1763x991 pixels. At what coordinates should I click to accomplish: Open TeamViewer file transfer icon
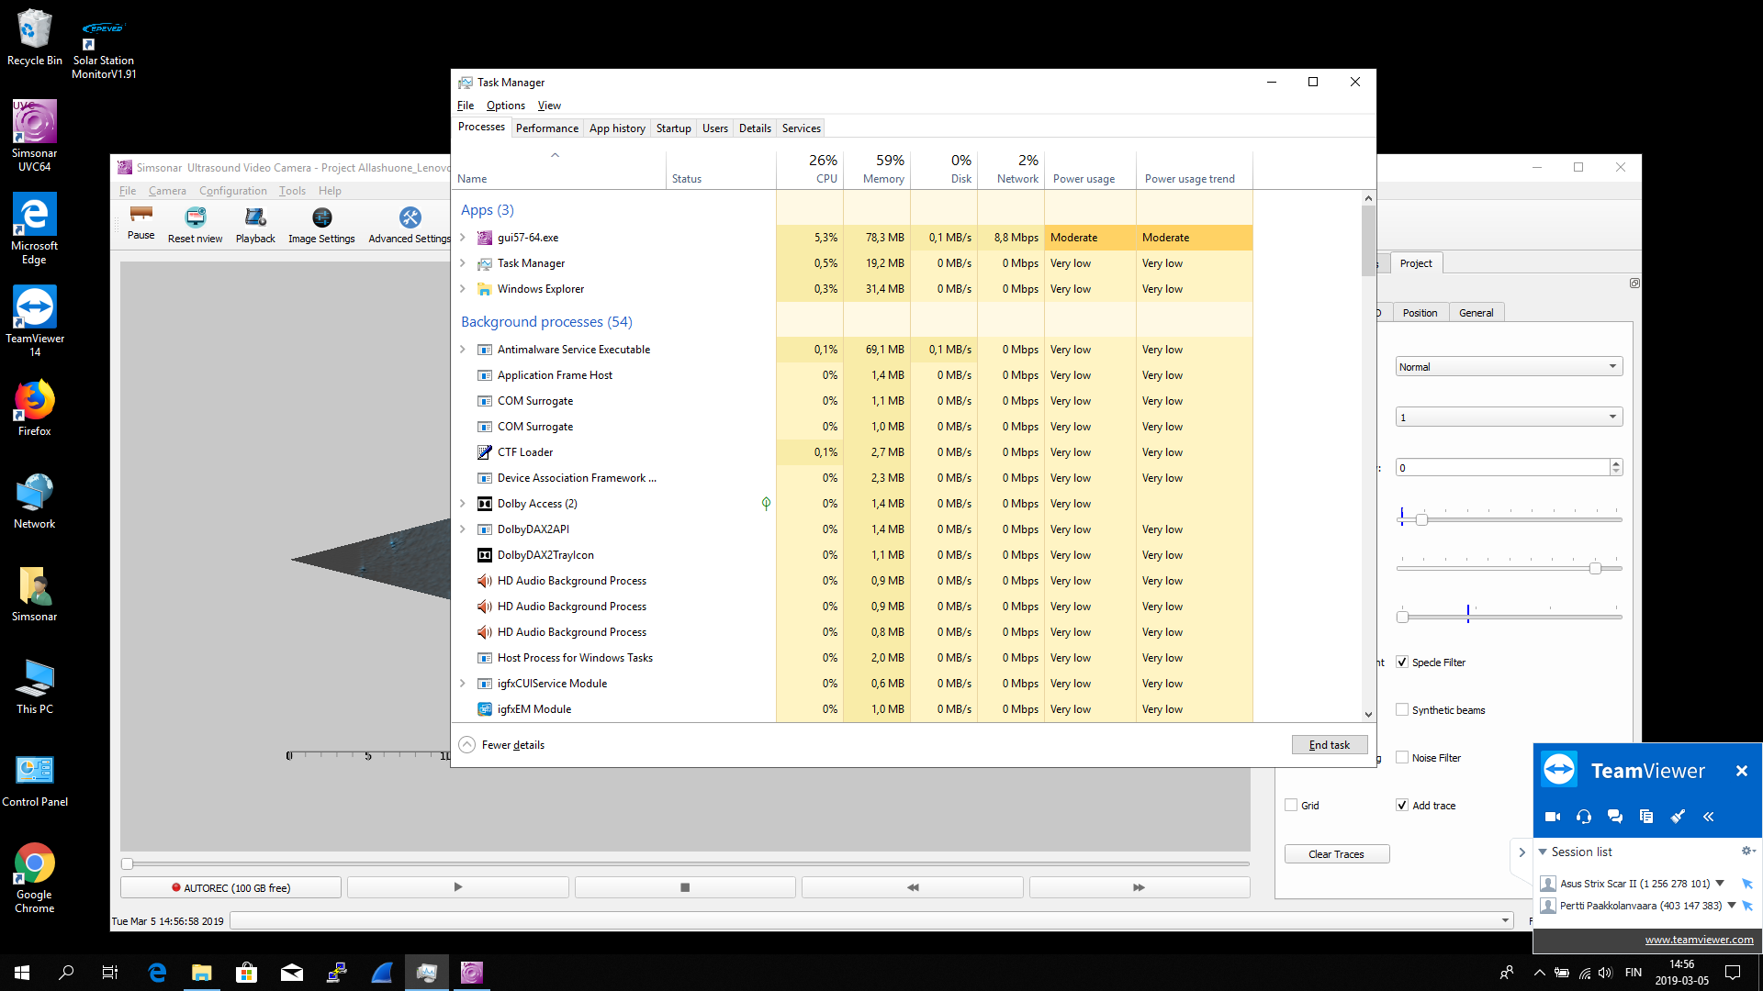pyautogui.click(x=1646, y=817)
